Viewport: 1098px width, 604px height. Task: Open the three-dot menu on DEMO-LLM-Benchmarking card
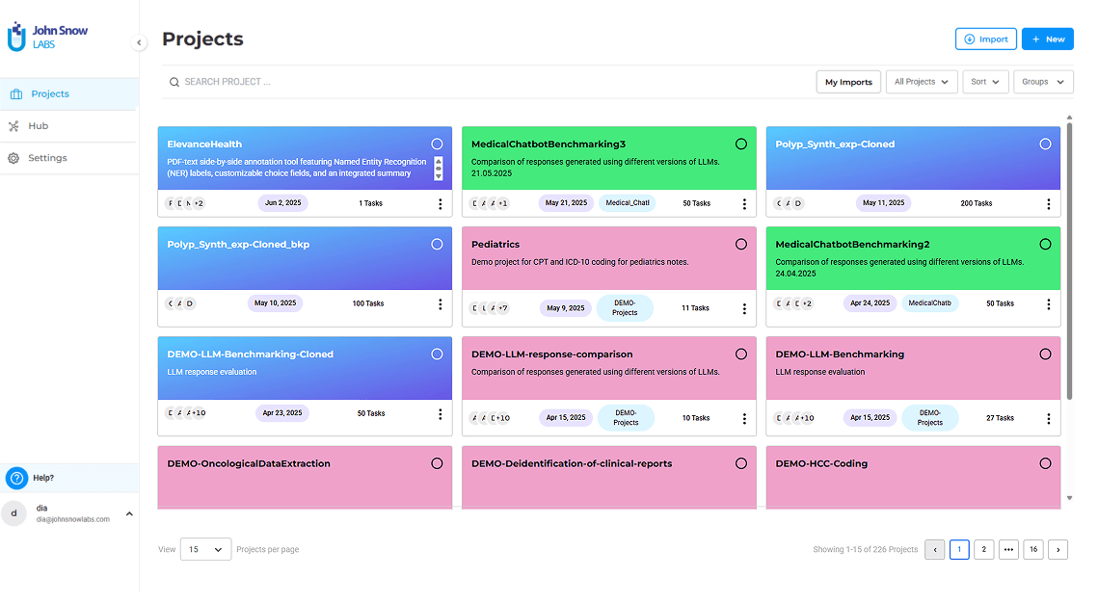(x=1048, y=418)
